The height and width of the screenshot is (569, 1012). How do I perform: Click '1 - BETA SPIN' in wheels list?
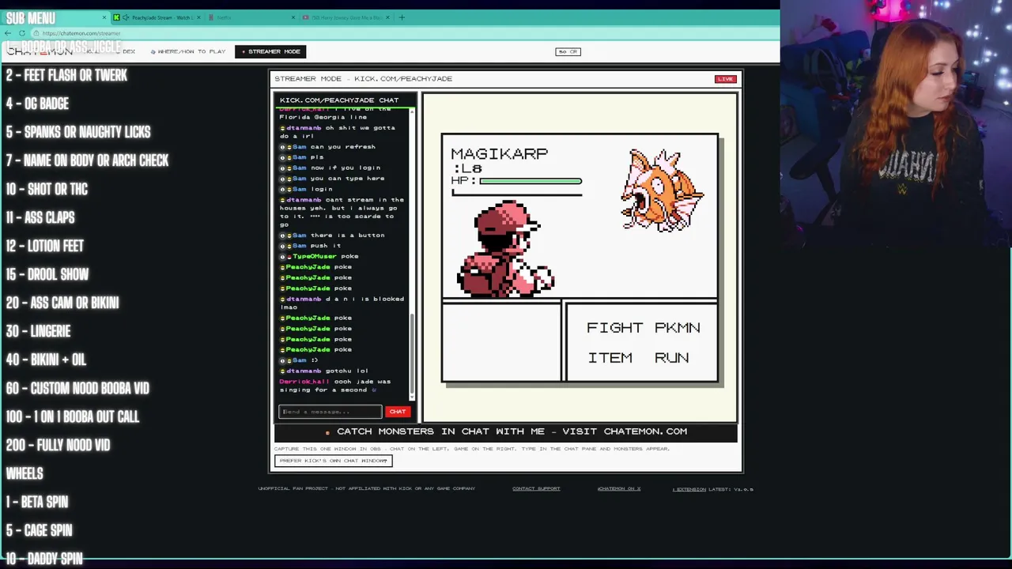(37, 502)
